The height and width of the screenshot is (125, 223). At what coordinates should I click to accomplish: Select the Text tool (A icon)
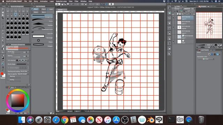click(3, 67)
